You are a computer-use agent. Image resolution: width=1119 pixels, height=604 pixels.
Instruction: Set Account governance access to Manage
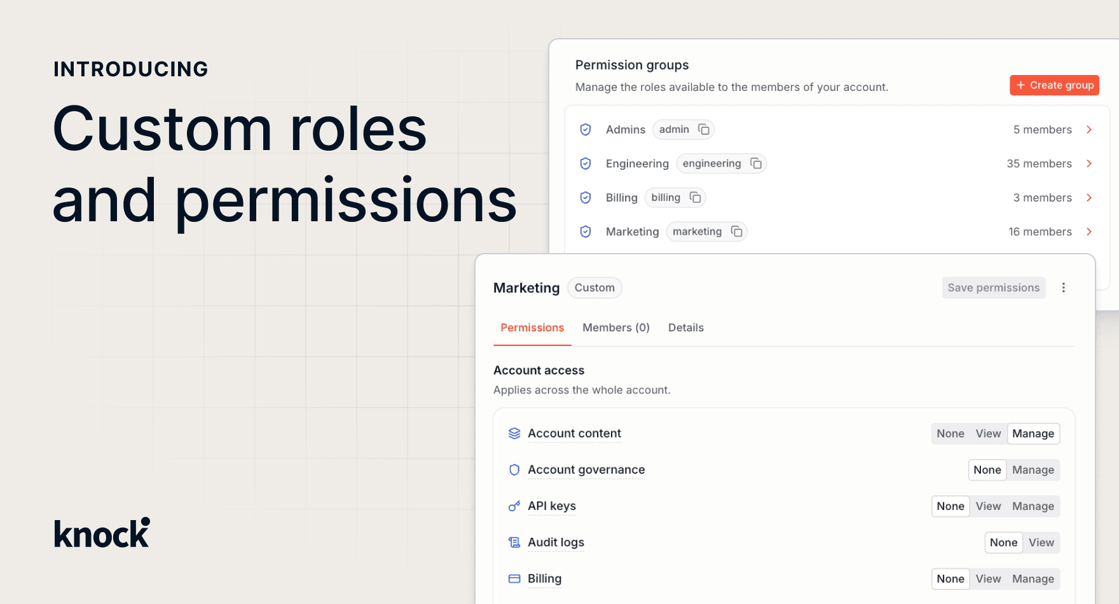1034,470
